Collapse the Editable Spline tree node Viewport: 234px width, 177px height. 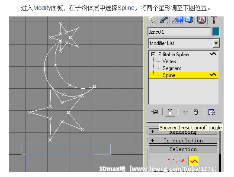point(153,55)
